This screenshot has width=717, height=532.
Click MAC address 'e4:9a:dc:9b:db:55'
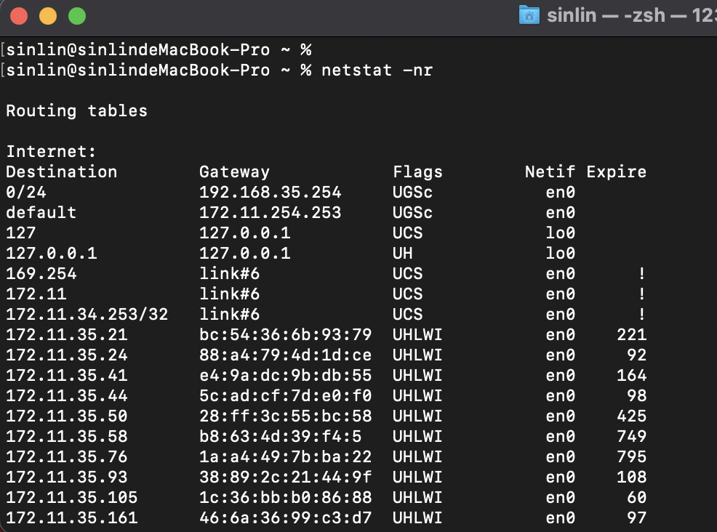pos(286,375)
